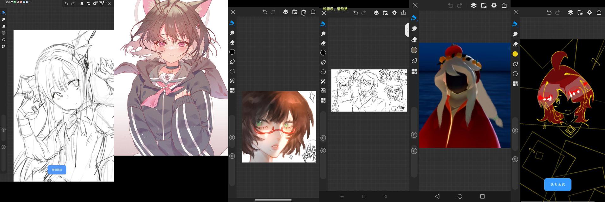
Task: Tap the blue 恢复画线 button
Action: [558, 185]
